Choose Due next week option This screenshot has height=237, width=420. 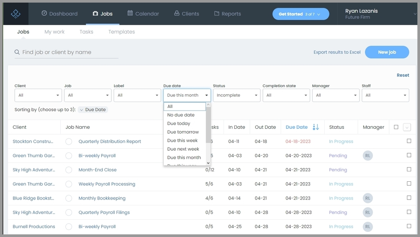pos(185,149)
